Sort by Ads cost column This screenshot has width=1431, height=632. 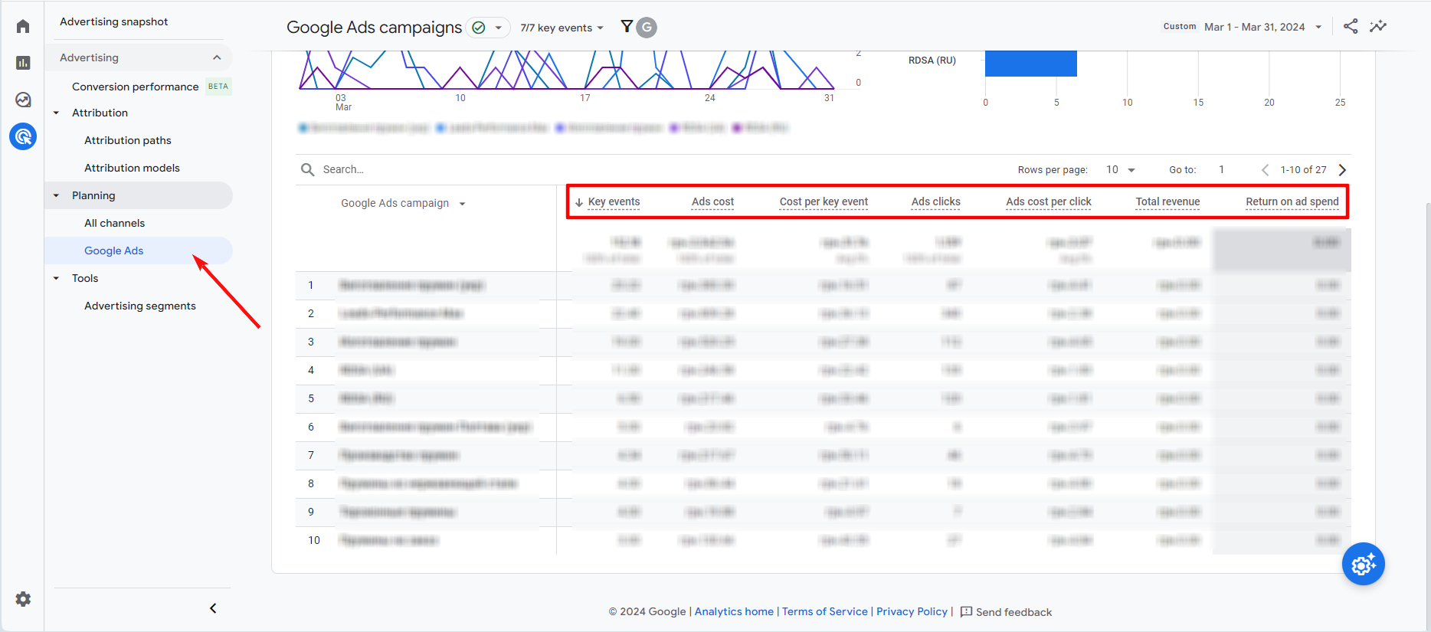coord(712,202)
